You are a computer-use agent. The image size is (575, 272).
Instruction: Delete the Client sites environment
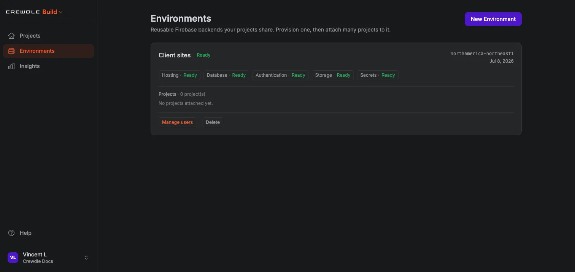click(213, 122)
